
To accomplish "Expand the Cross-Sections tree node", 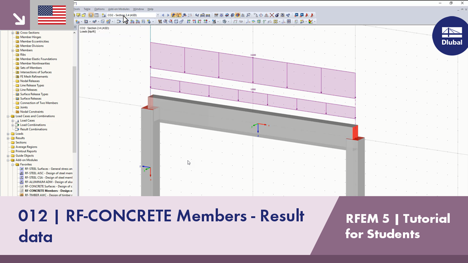I will tap(12, 33).
